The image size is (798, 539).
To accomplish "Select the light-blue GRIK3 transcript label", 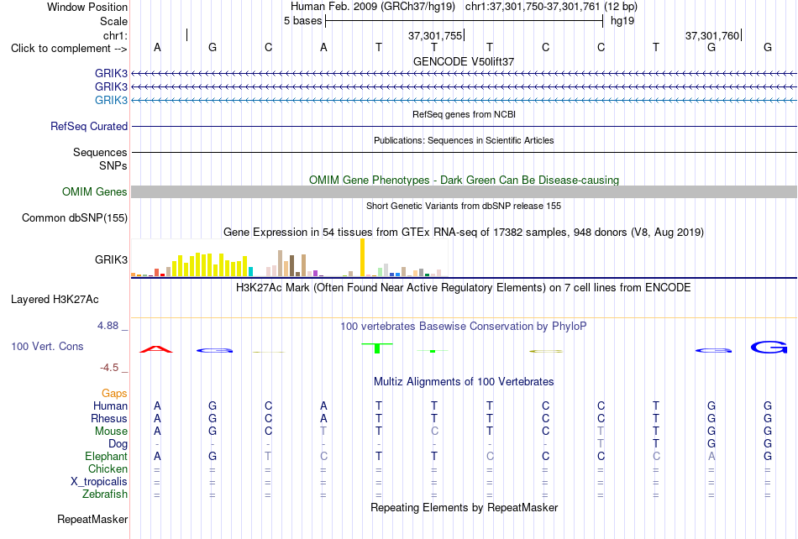I will [x=111, y=100].
